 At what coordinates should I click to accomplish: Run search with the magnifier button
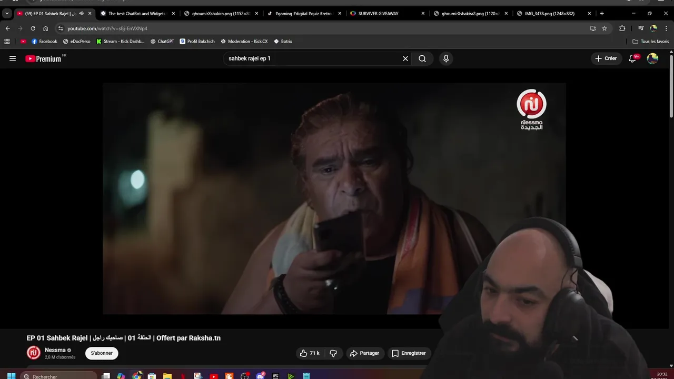422,58
